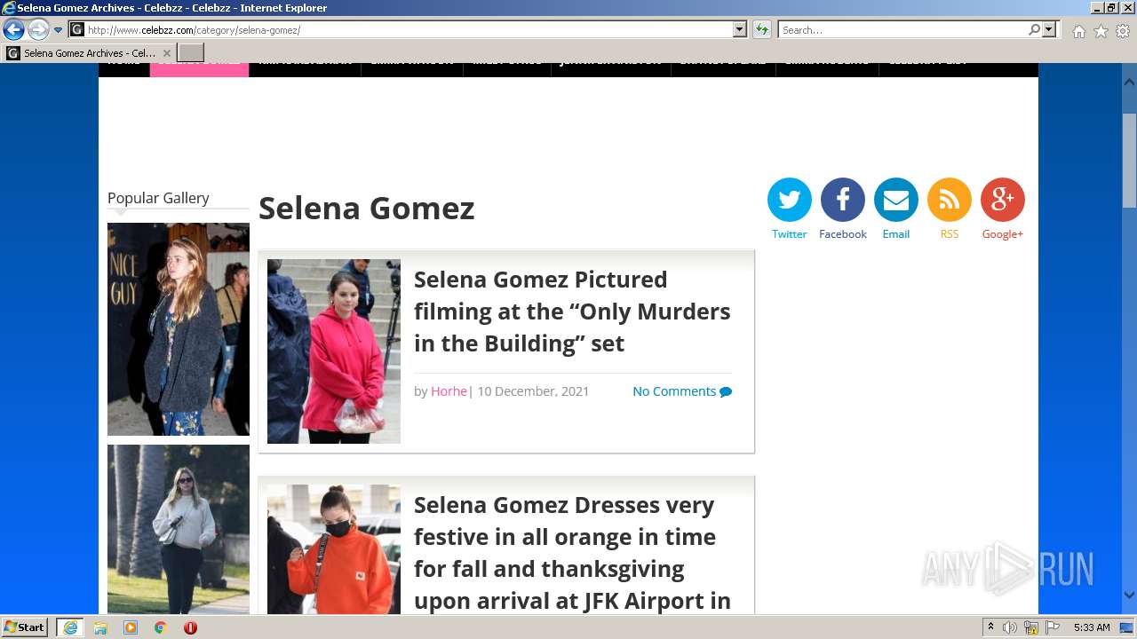Expand the search provider dropdown

point(1049,29)
